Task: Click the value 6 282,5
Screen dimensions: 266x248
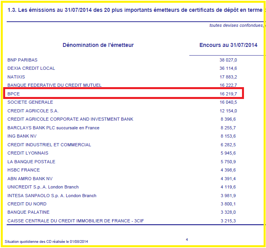Action: tap(228, 145)
